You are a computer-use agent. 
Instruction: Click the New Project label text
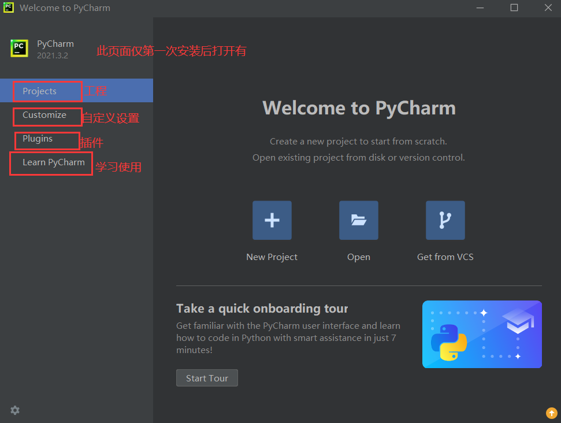(x=272, y=257)
